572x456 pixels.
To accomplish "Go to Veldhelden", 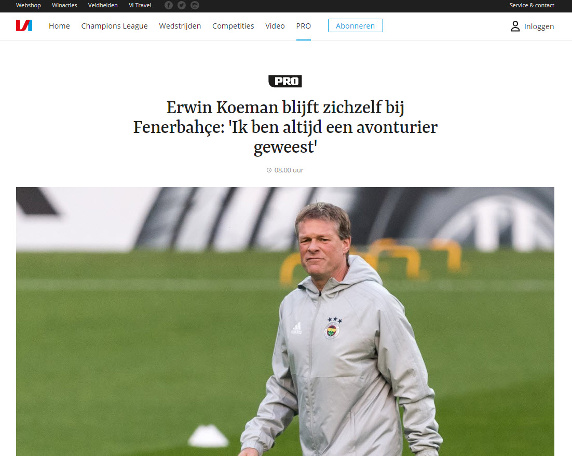I will click(x=103, y=5).
